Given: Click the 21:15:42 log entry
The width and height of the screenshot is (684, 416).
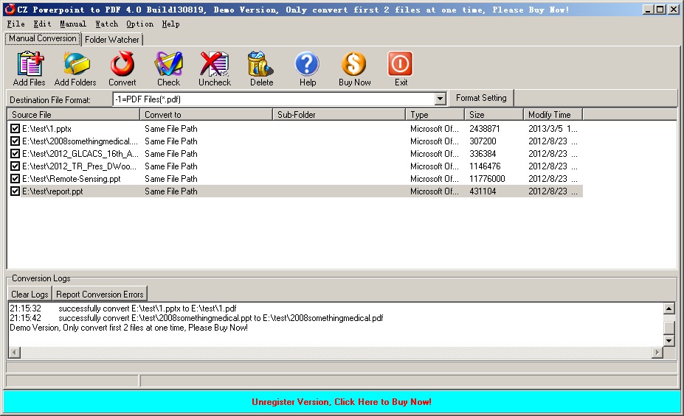Looking at the screenshot, I should click(196, 318).
